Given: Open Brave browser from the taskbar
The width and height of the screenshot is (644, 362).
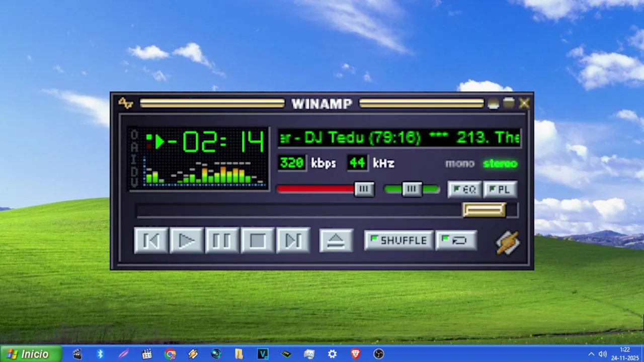Looking at the screenshot, I should click(355, 354).
